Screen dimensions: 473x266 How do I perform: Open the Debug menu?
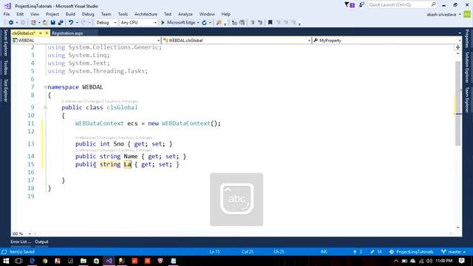coord(88,14)
